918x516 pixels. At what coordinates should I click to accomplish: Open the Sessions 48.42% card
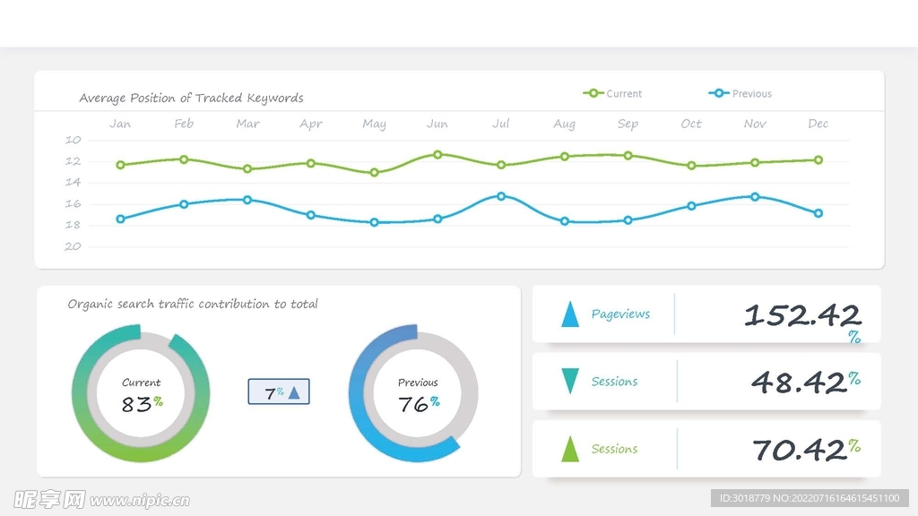pos(706,382)
